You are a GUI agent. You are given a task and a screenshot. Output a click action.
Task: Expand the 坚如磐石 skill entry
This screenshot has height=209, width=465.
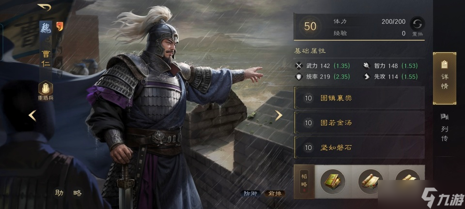coord(359,147)
